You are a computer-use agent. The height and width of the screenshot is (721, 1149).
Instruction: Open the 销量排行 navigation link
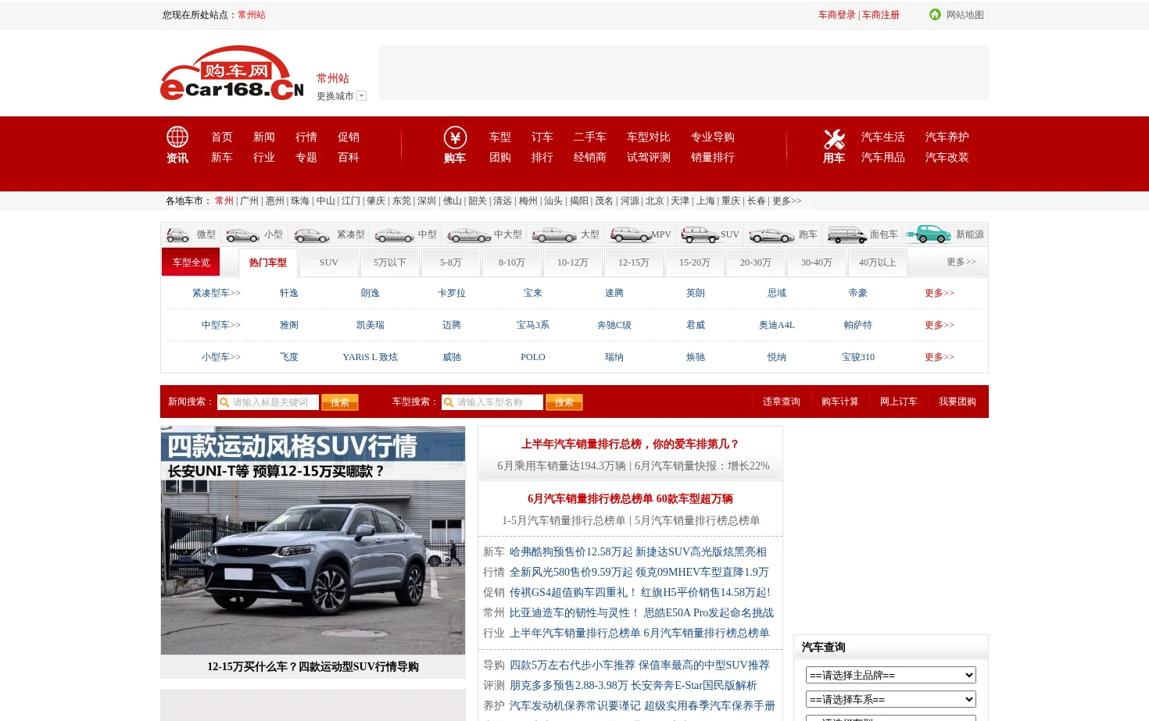[713, 157]
